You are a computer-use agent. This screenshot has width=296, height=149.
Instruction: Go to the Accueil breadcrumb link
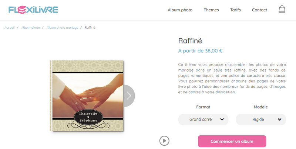tap(10, 28)
